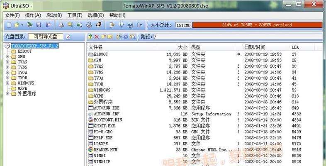
Task: Expand the OEM tree node
Action: tap(7, 56)
